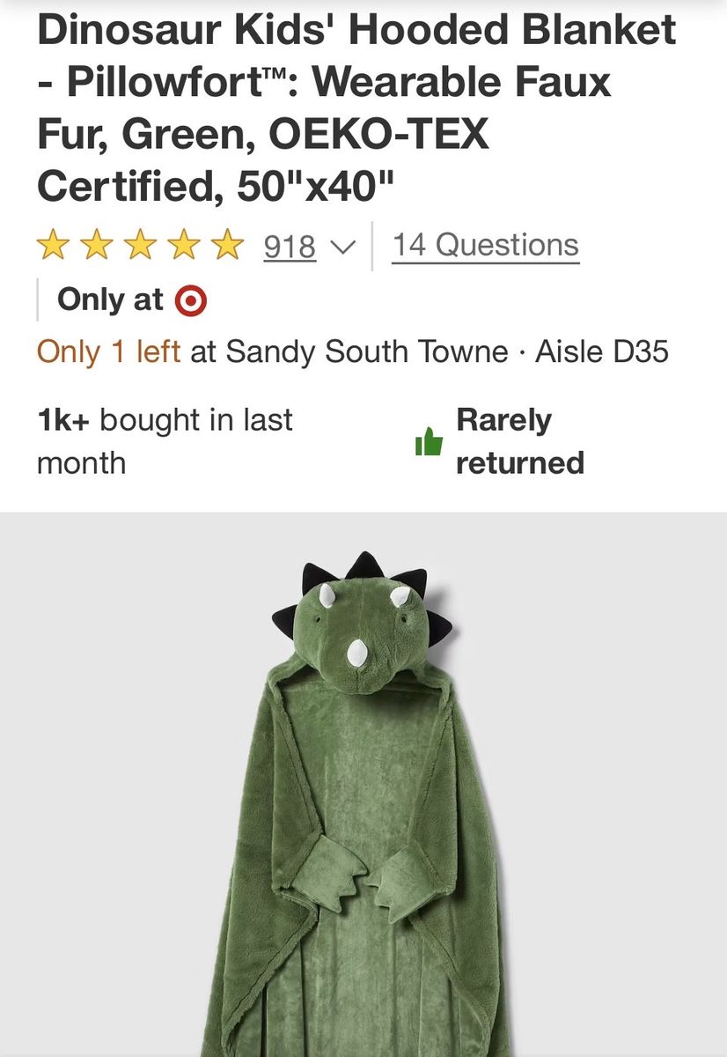Open the 14 Questions link
Screen dimensions: 727x1057
tap(486, 245)
